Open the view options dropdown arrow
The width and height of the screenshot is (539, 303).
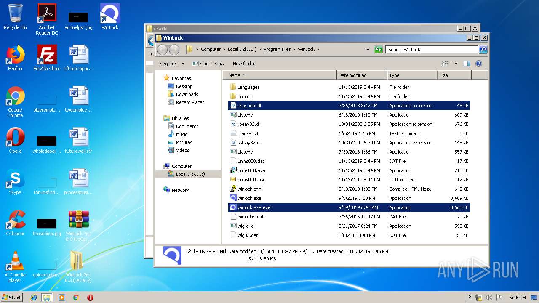click(x=456, y=64)
